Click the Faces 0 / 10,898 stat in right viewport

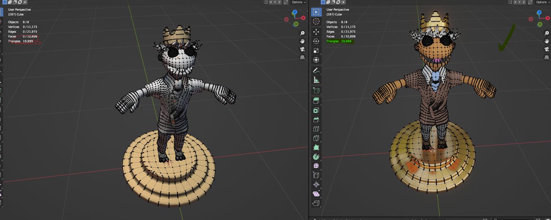(341, 36)
